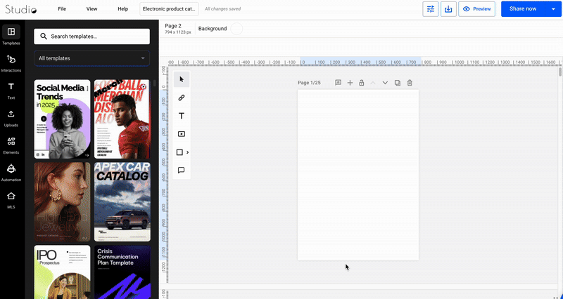Expand the Share now dropdown arrow
Screen dimensions: 563x299
click(x=553, y=9)
